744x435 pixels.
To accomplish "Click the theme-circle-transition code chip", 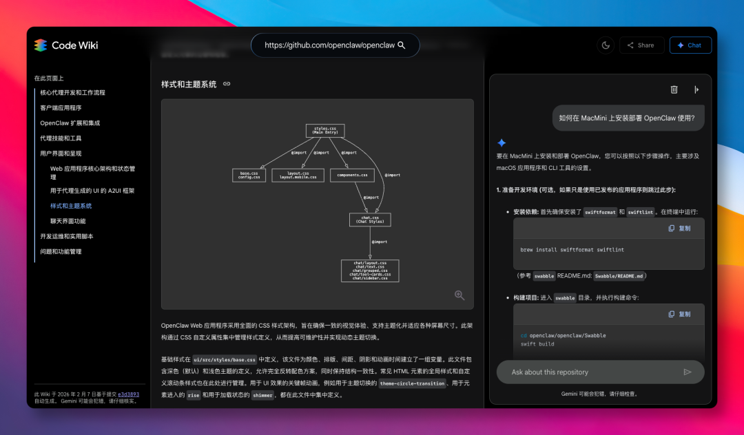I will tap(413, 383).
